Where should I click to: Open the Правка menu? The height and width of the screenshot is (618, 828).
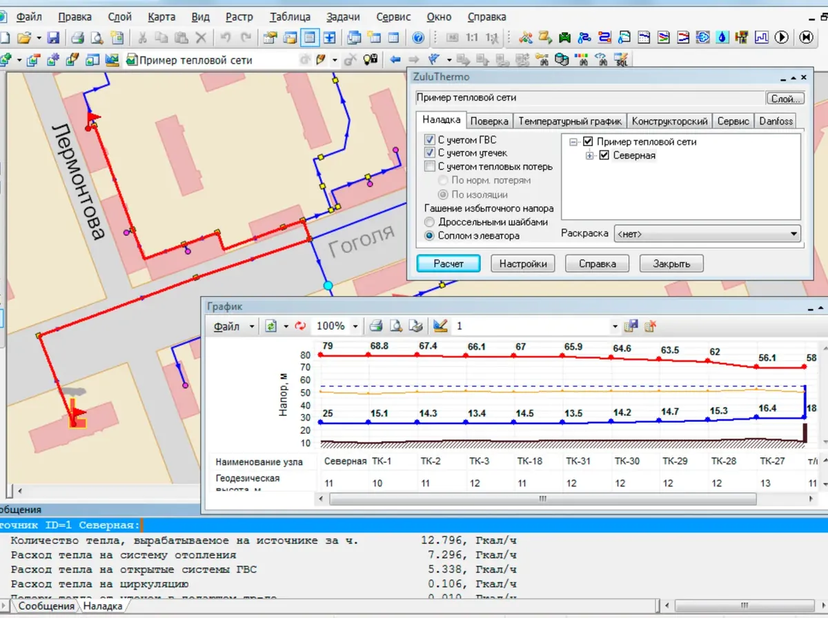(x=75, y=17)
